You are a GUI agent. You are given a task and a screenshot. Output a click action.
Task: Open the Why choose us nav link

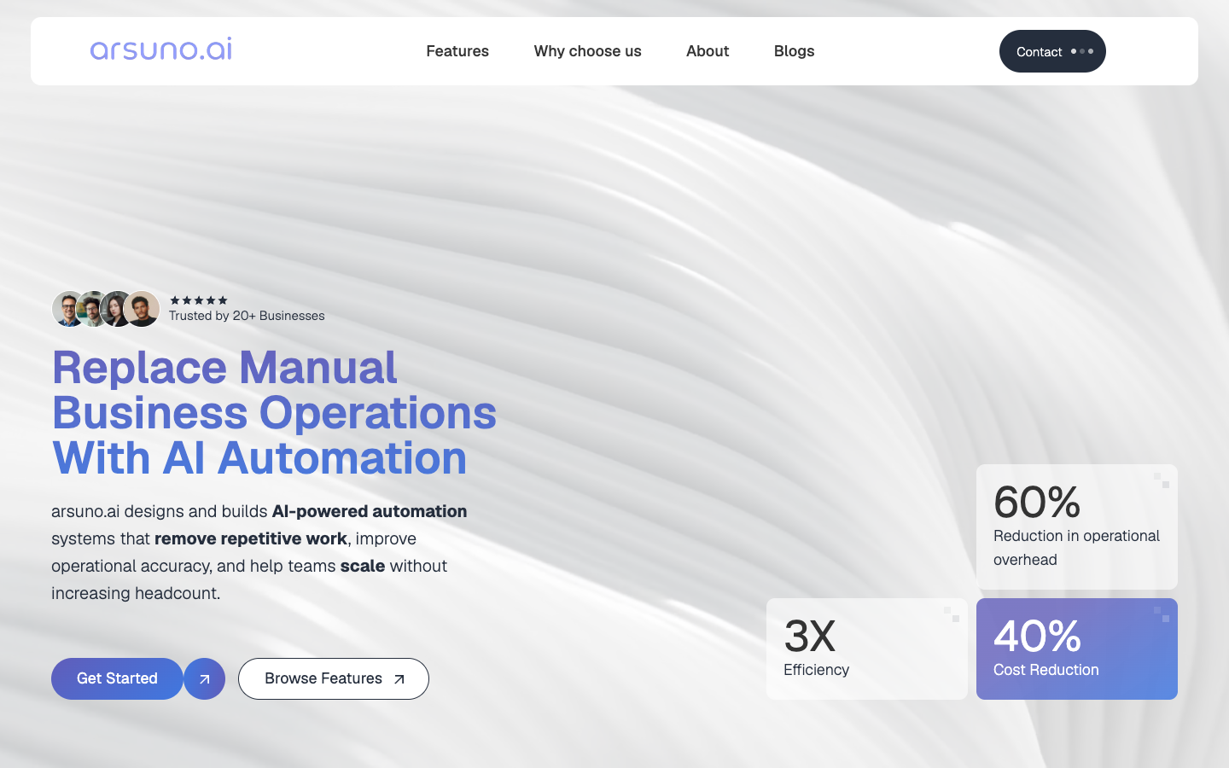pos(587,51)
